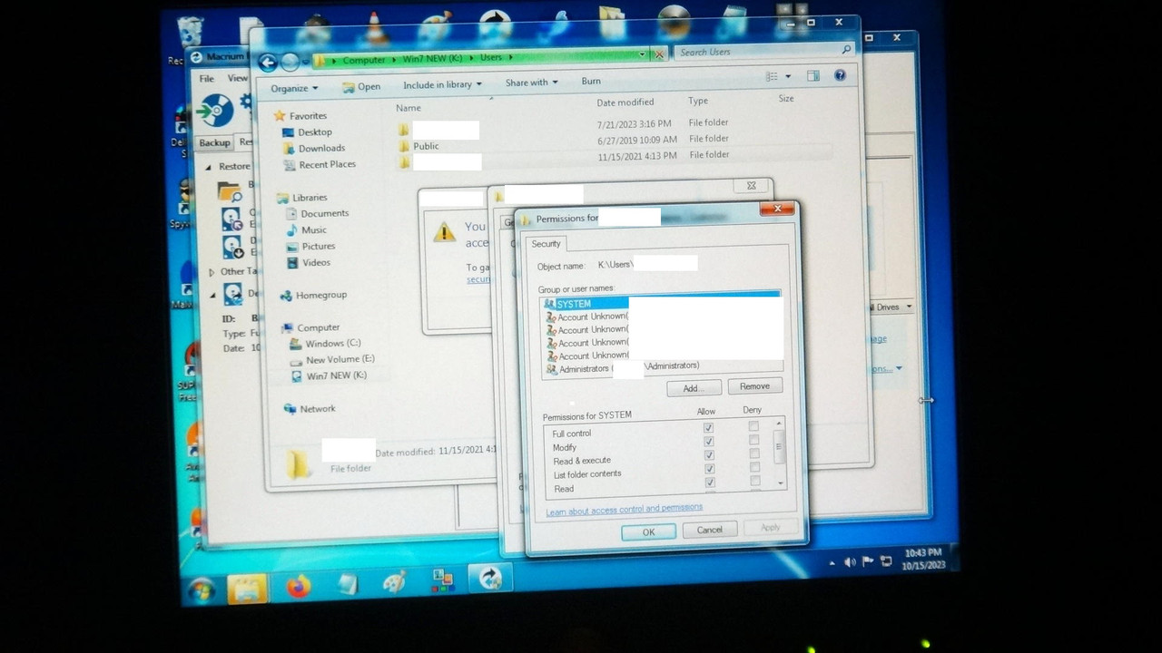The image size is (1162, 653).
Task: Check Deny for Full control
Action: click(753, 426)
